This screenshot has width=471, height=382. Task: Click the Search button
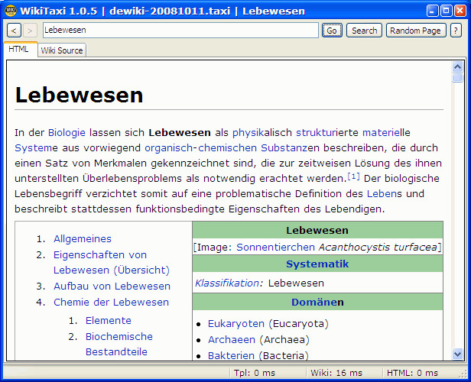coord(364,31)
